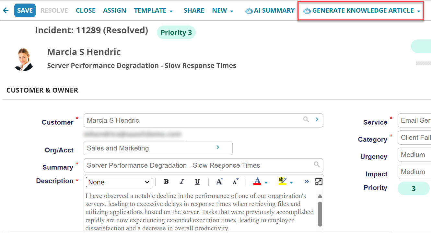Click the SAVE button
Image resolution: width=431 pixels, height=233 pixels.
(x=25, y=10)
